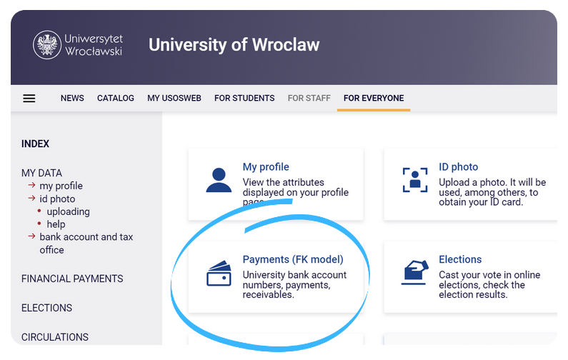Expand the CIRCULATIONS sidebar section
Viewport: 568px width, 360px height.
pos(55,337)
